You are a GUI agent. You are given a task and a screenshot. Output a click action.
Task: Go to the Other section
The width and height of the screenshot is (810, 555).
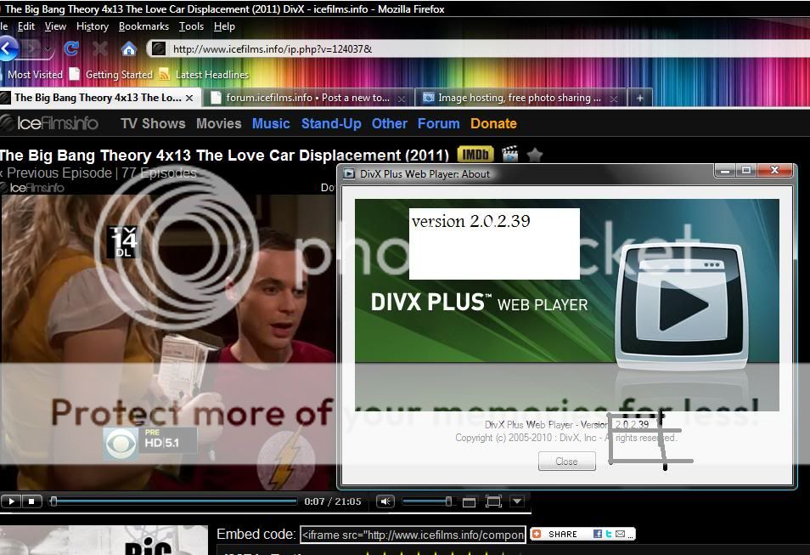[x=390, y=123]
